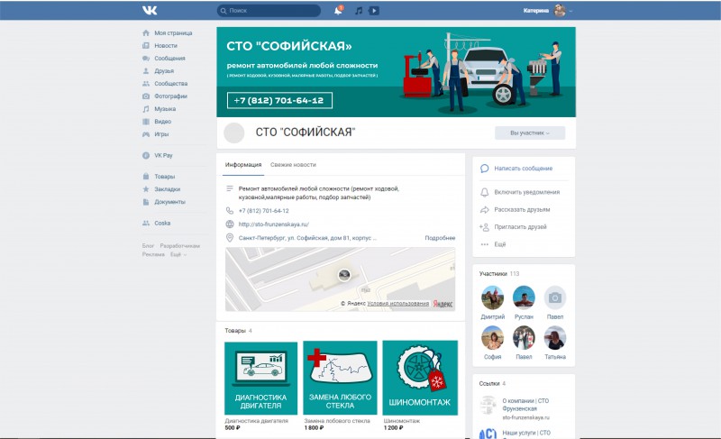Open the Участники 113 header
This screenshot has width=721, height=439.
pos(499,273)
